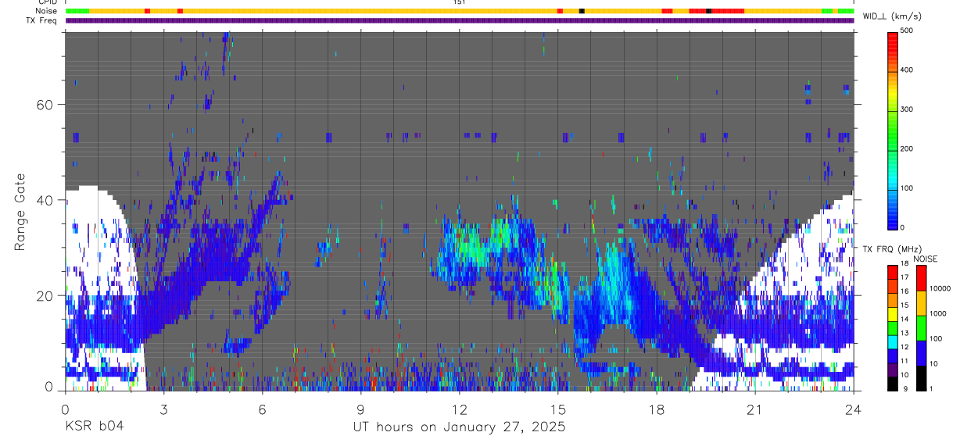Click the 9 hour tick on the UT axis

click(x=360, y=409)
